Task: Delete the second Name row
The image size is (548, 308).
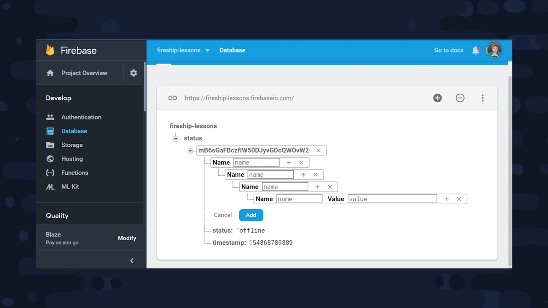Action: click(315, 175)
